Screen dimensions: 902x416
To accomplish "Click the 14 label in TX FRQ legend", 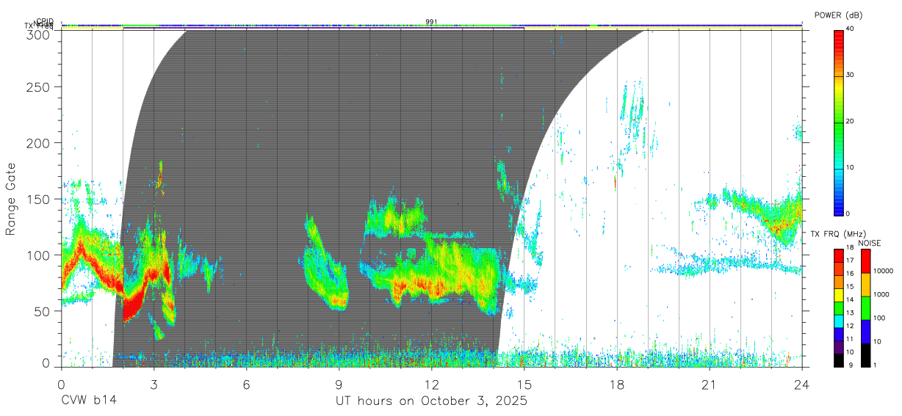I will click(x=851, y=301).
